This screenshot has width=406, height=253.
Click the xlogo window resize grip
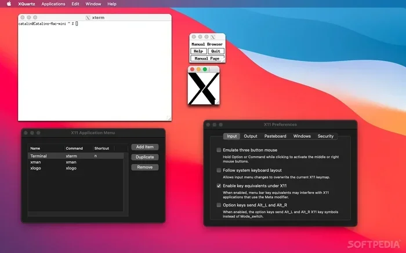[x=217, y=102]
